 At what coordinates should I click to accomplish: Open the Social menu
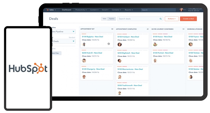[105, 10]
